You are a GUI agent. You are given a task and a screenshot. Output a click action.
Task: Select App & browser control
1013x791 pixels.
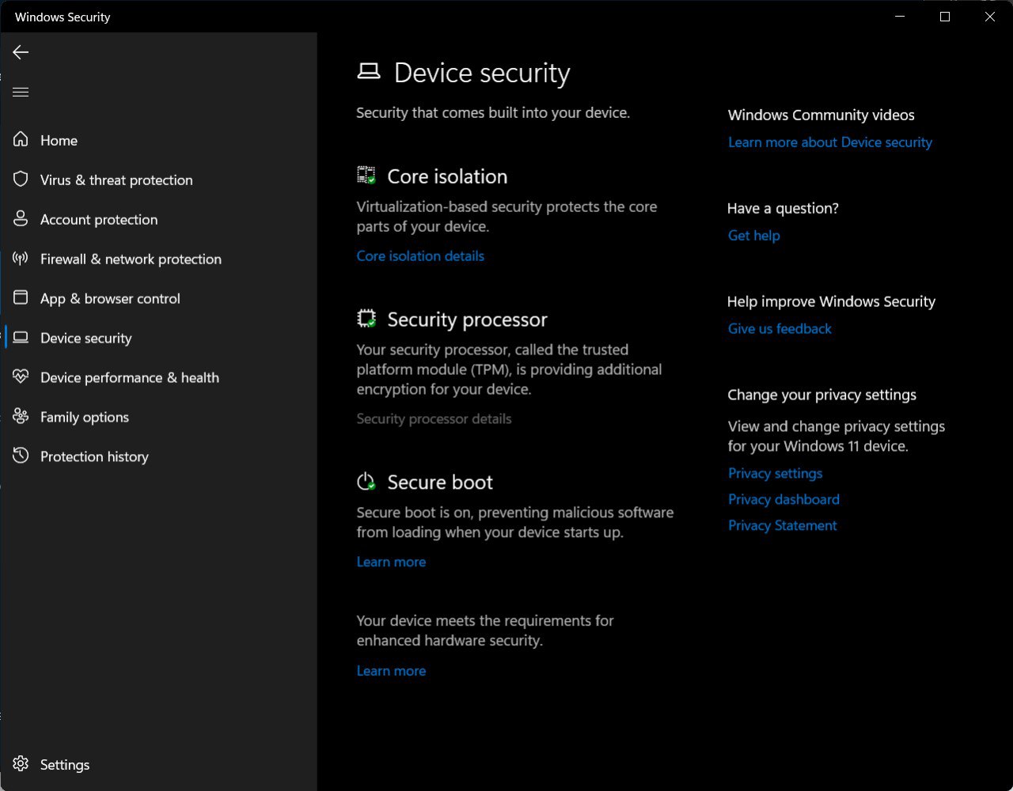(110, 298)
